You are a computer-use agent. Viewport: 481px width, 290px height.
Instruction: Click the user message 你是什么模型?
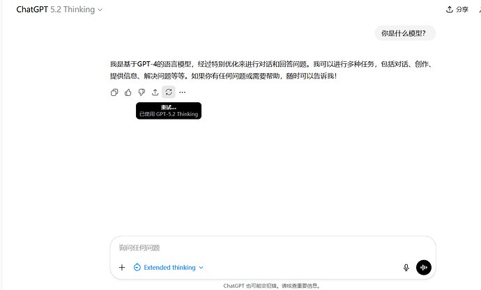tap(405, 33)
